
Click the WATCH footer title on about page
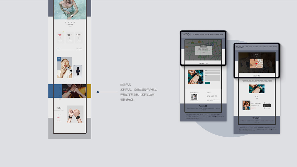click(256, 118)
